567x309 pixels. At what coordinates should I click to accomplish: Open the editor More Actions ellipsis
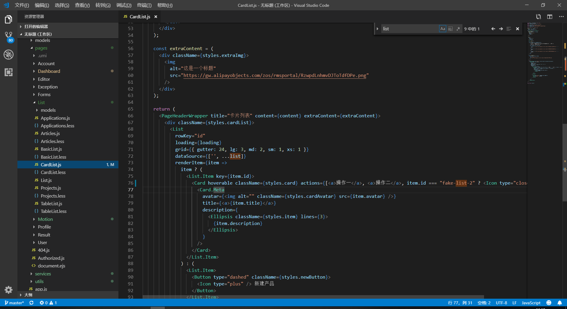coord(561,17)
